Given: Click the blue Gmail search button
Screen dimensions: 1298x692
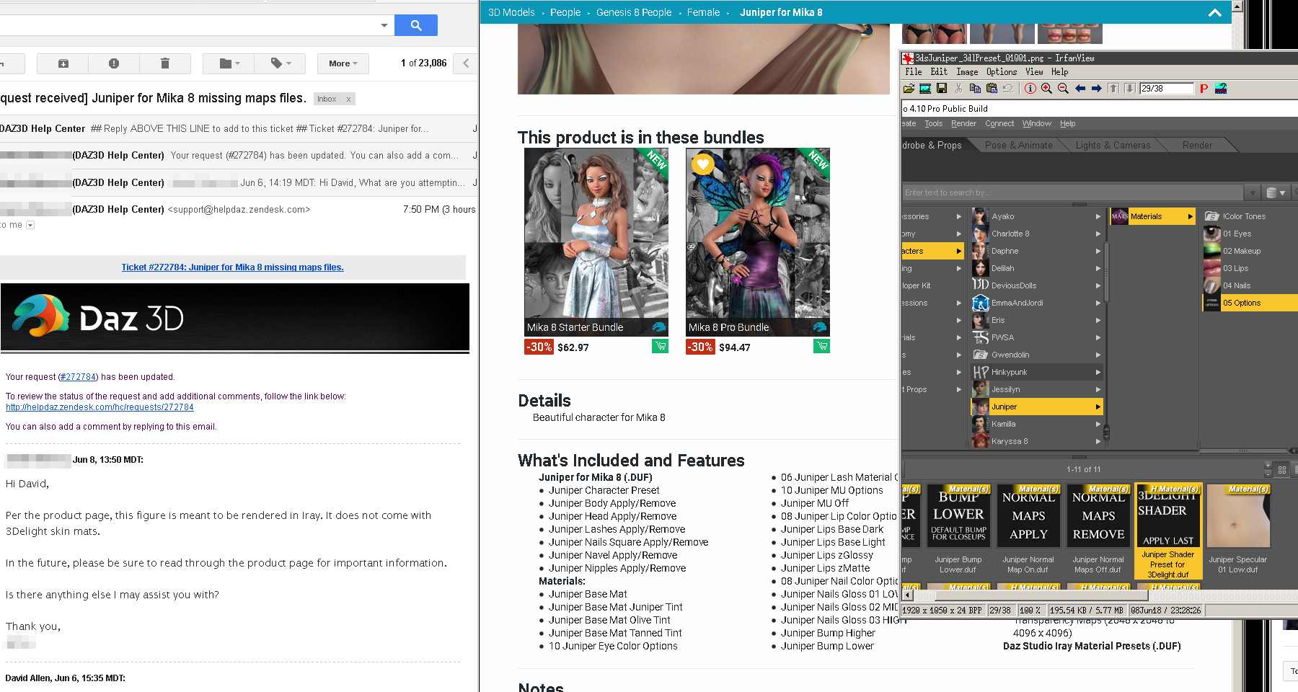Looking at the screenshot, I should point(416,25).
